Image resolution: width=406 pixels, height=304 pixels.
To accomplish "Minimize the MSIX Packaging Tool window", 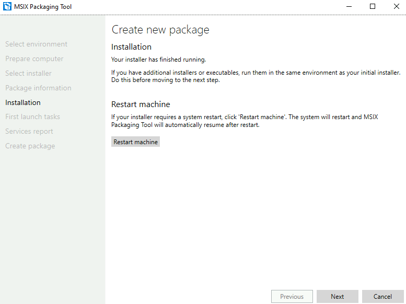I will pos(349,6).
